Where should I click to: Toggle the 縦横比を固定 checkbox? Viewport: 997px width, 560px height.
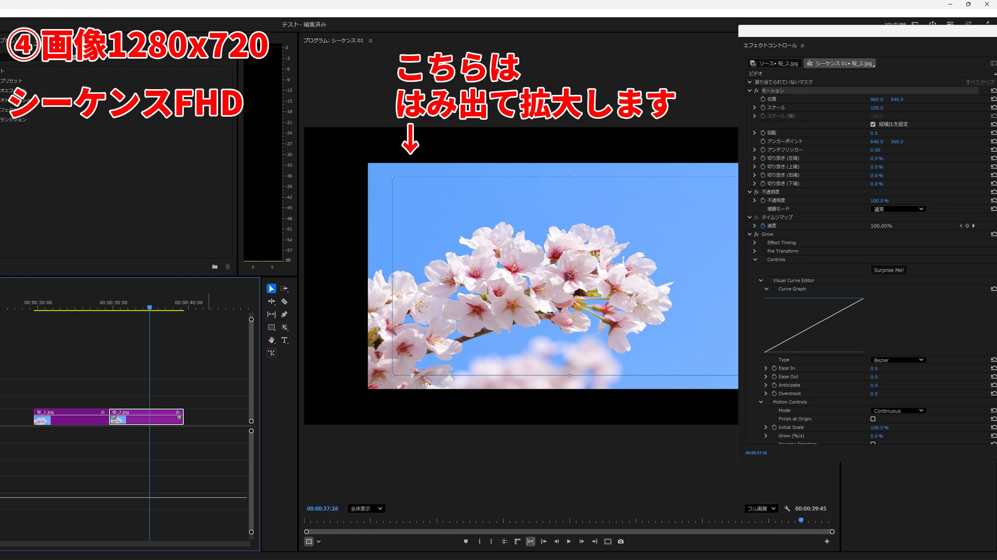pos(873,124)
